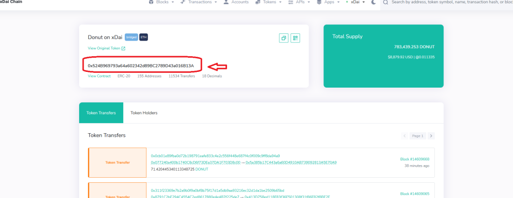
Task: Go to Accounts page
Action: 236,2
